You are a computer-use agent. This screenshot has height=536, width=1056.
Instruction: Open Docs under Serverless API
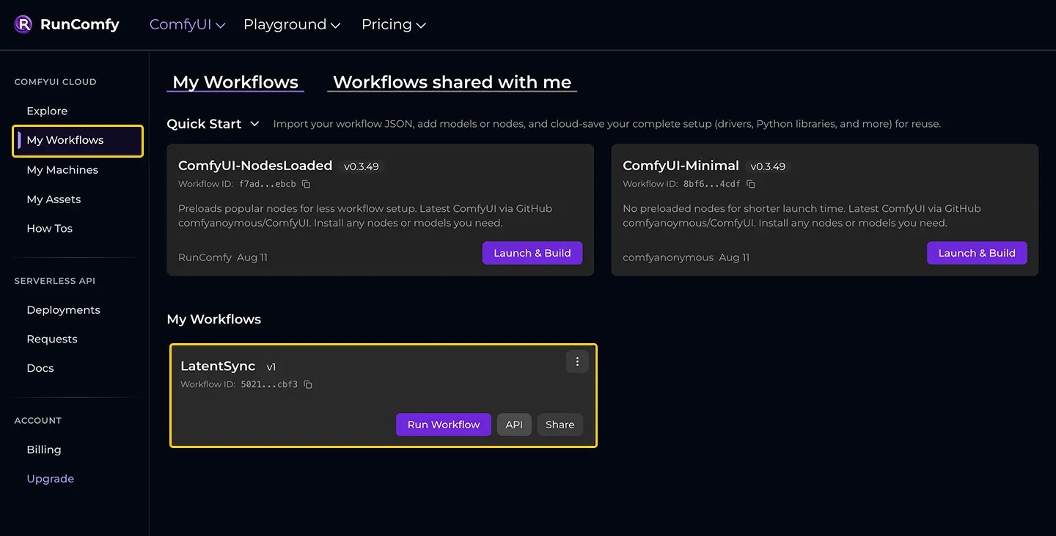(x=40, y=368)
